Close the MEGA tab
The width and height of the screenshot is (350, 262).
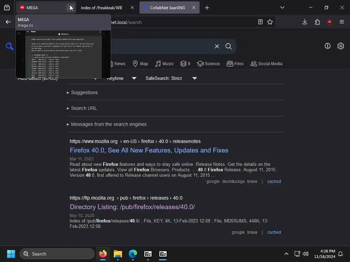pos(70,8)
